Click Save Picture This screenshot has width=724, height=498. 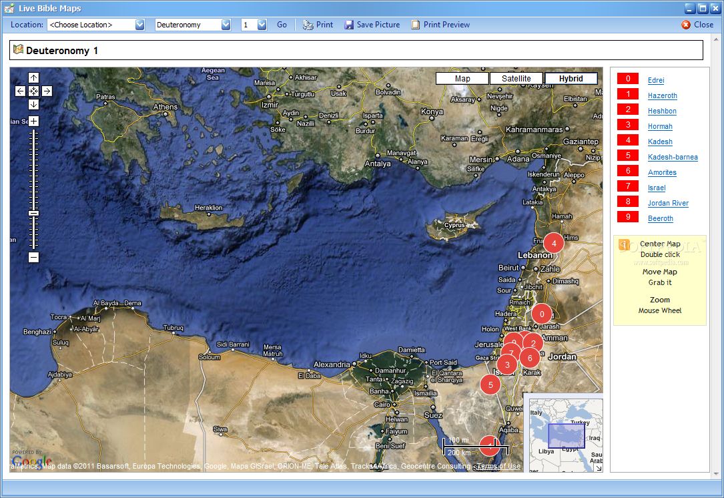point(378,25)
